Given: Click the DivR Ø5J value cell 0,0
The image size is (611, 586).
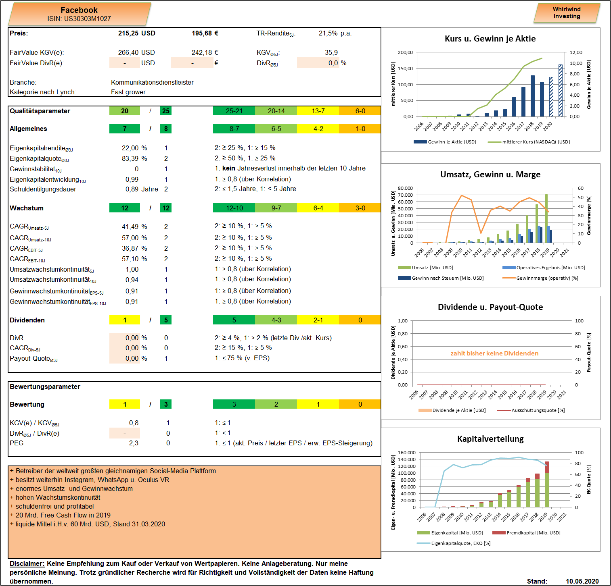Looking at the screenshot, I should [318, 63].
